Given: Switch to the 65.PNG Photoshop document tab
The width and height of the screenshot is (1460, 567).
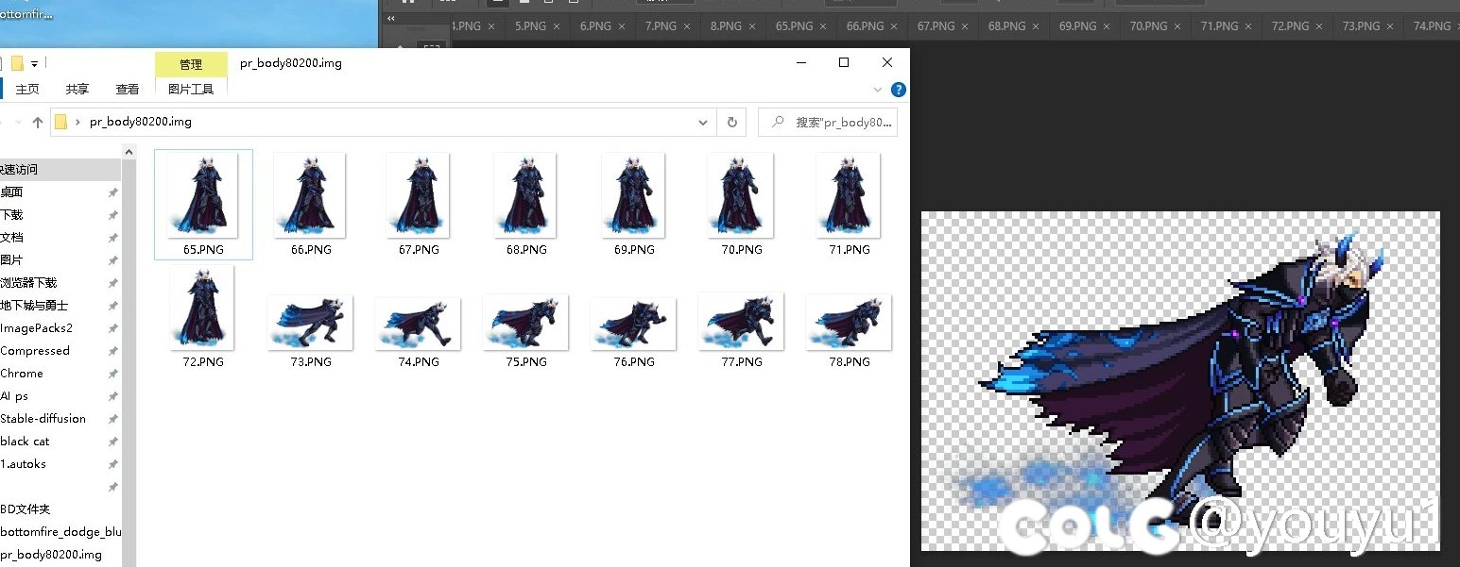Looking at the screenshot, I should click(794, 26).
